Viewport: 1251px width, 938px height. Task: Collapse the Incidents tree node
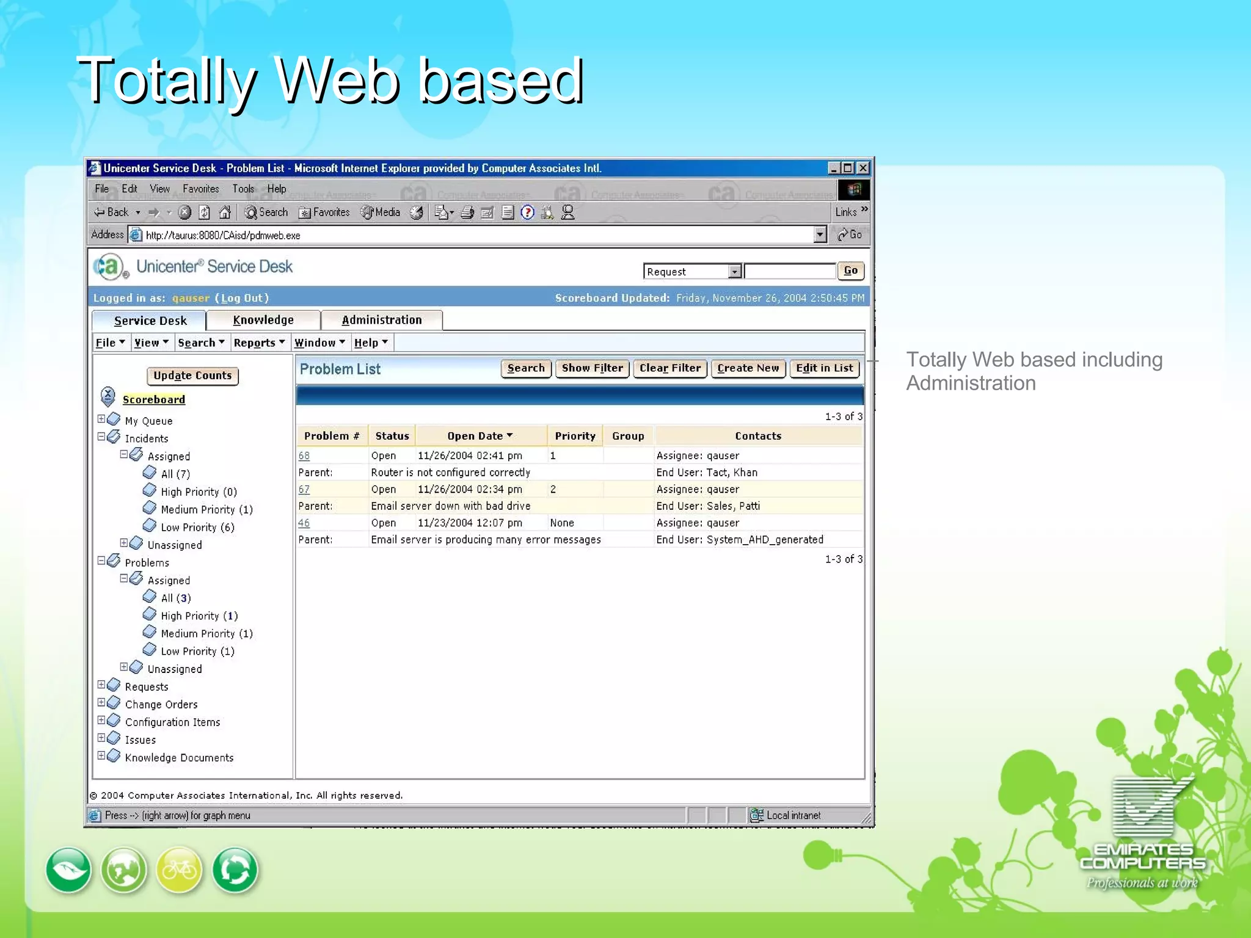101,437
